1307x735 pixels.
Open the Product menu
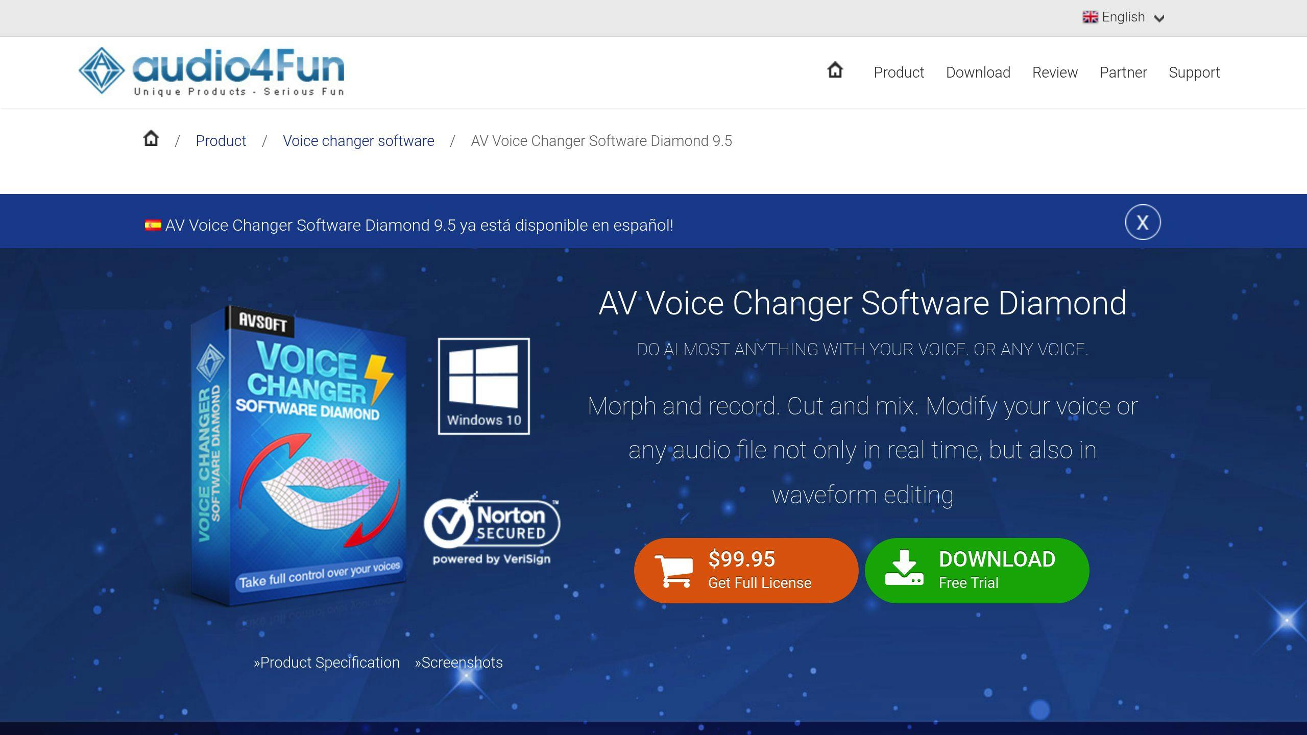pyautogui.click(x=899, y=72)
